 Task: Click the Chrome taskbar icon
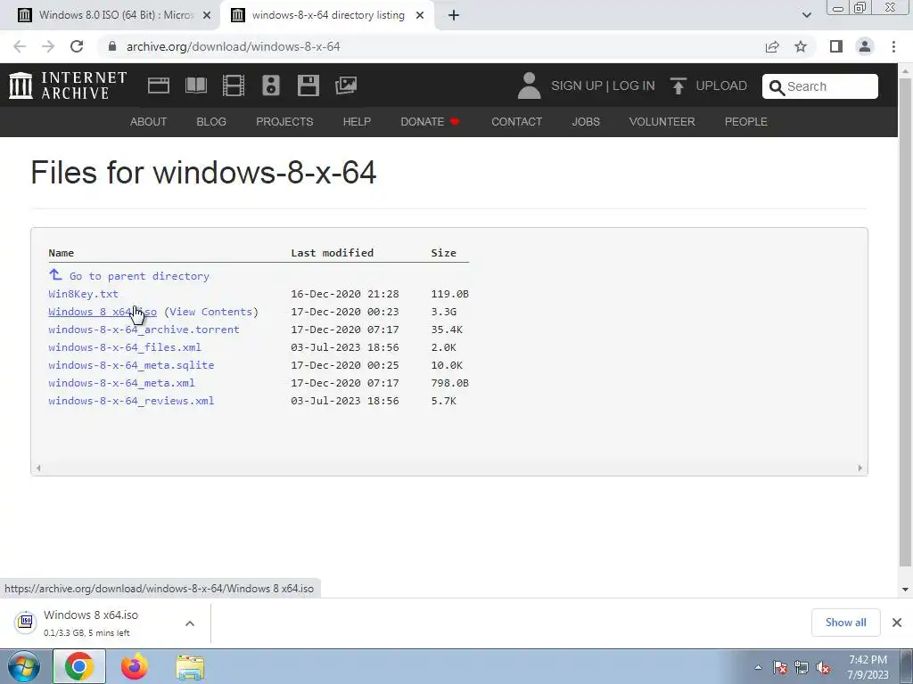click(79, 666)
